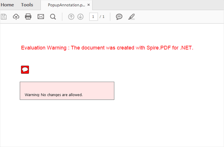This screenshot has height=147, width=224.
Task: Go to next page arrow
Action: click(x=80, y=17)
